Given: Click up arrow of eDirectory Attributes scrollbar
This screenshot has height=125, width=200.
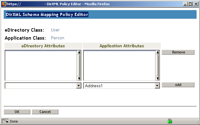Looking at the screenshot, I should pos(79,53).
